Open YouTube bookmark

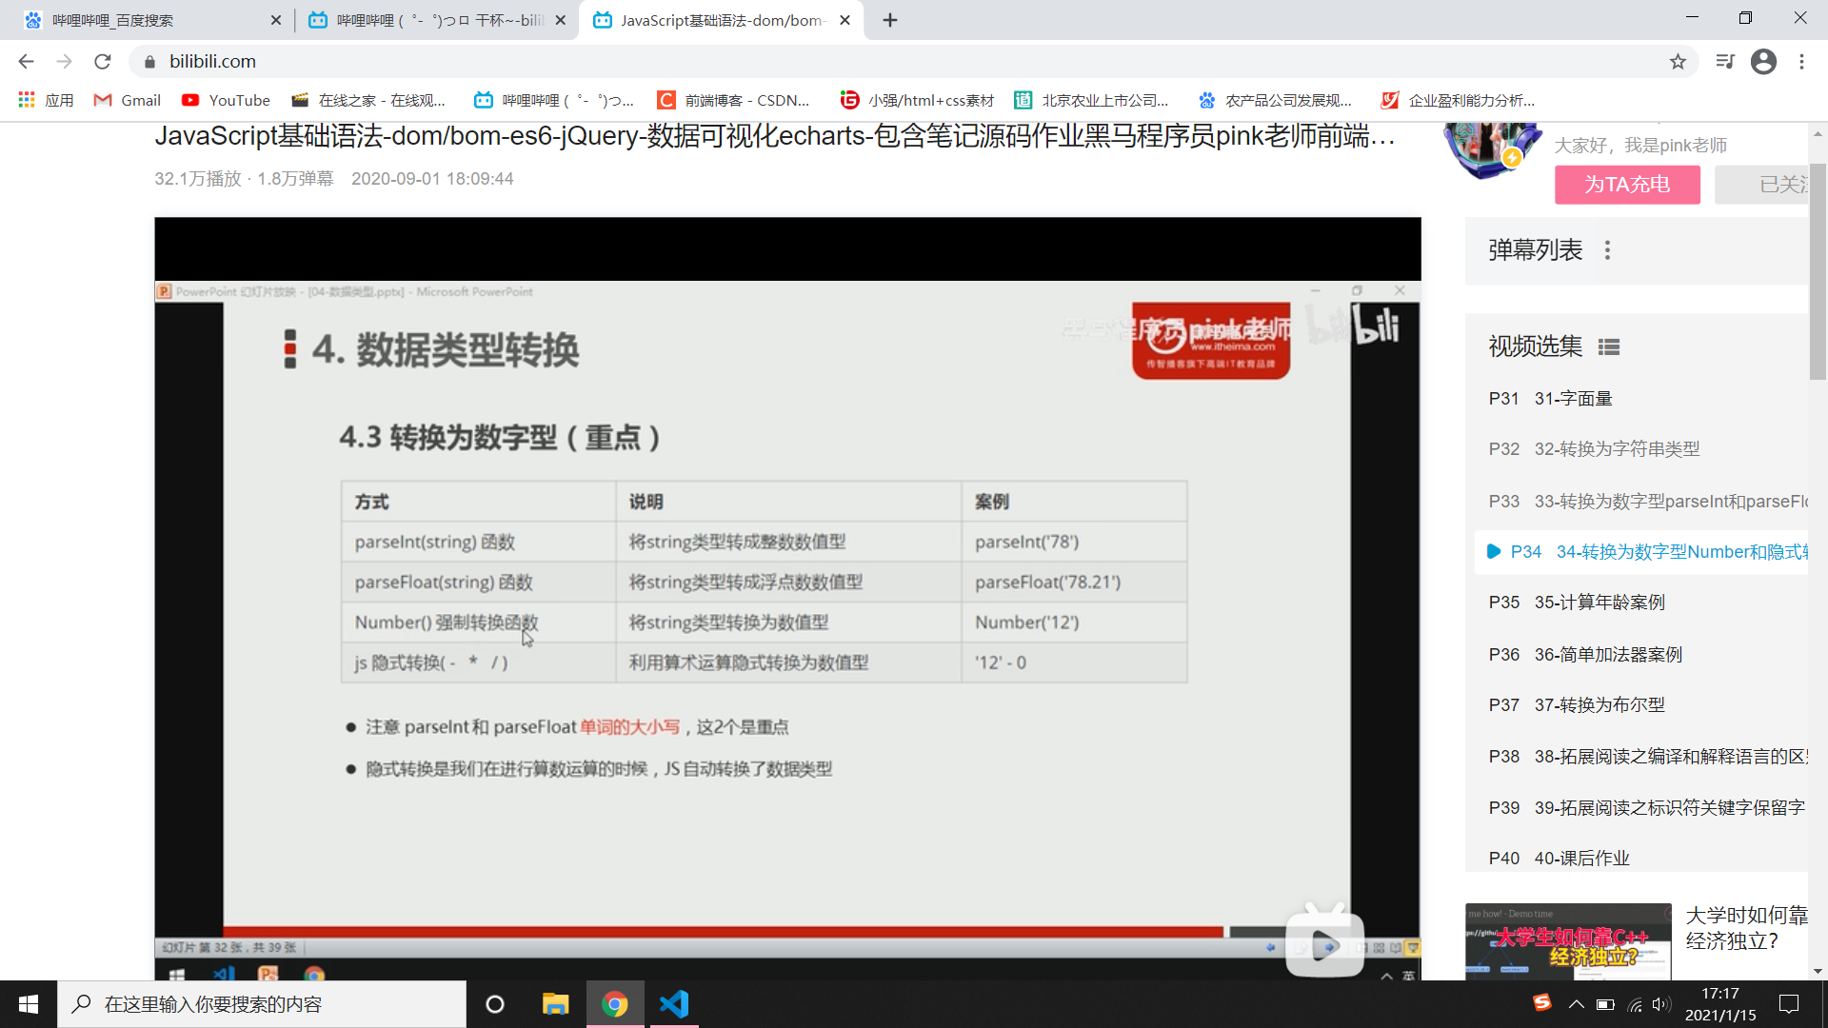pyautogui.click(x=227, y=100)
